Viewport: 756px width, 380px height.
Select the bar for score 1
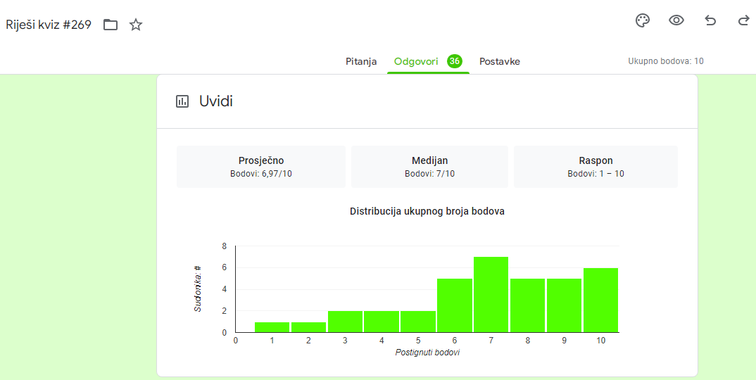[272, 327]
